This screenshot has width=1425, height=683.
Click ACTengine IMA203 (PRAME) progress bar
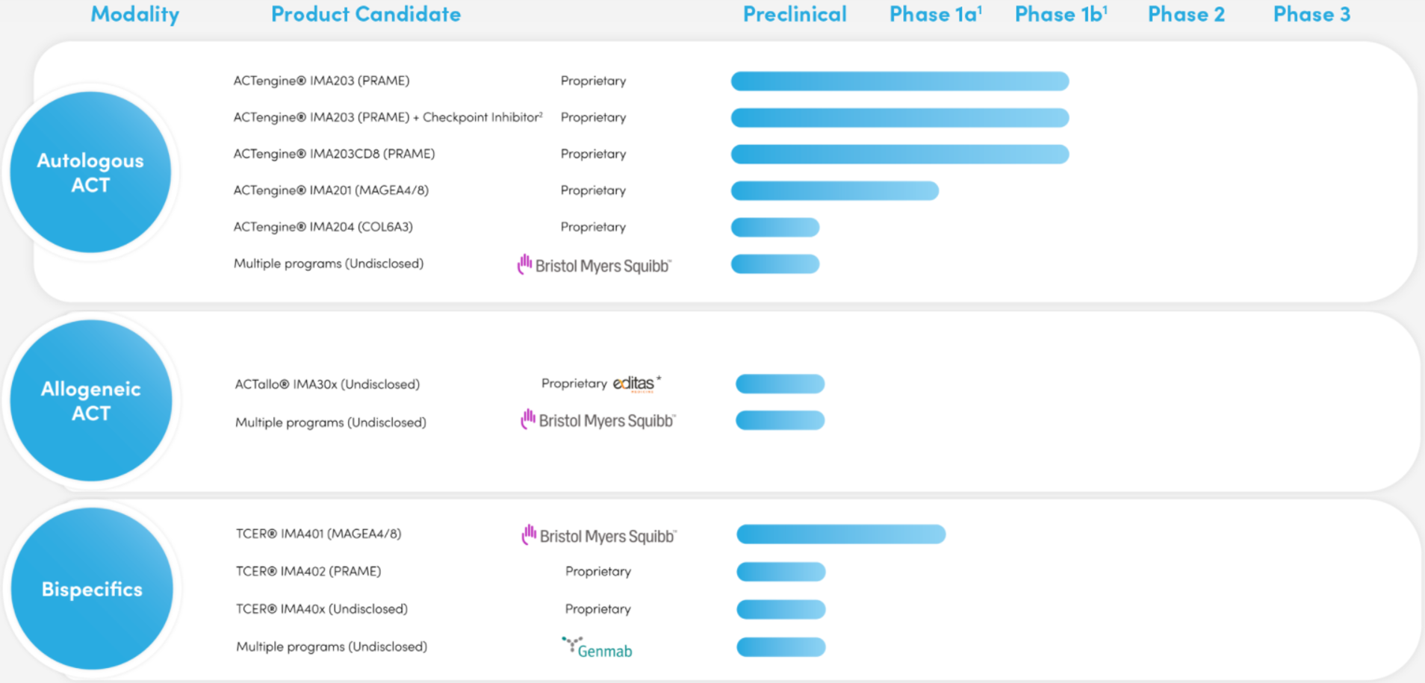coord(900,81)
